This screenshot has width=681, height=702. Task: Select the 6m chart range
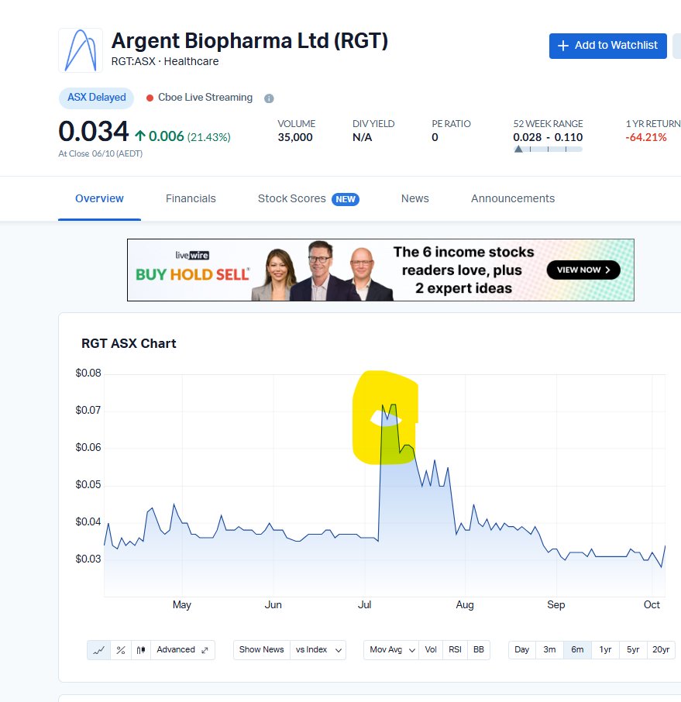[577, 649]
